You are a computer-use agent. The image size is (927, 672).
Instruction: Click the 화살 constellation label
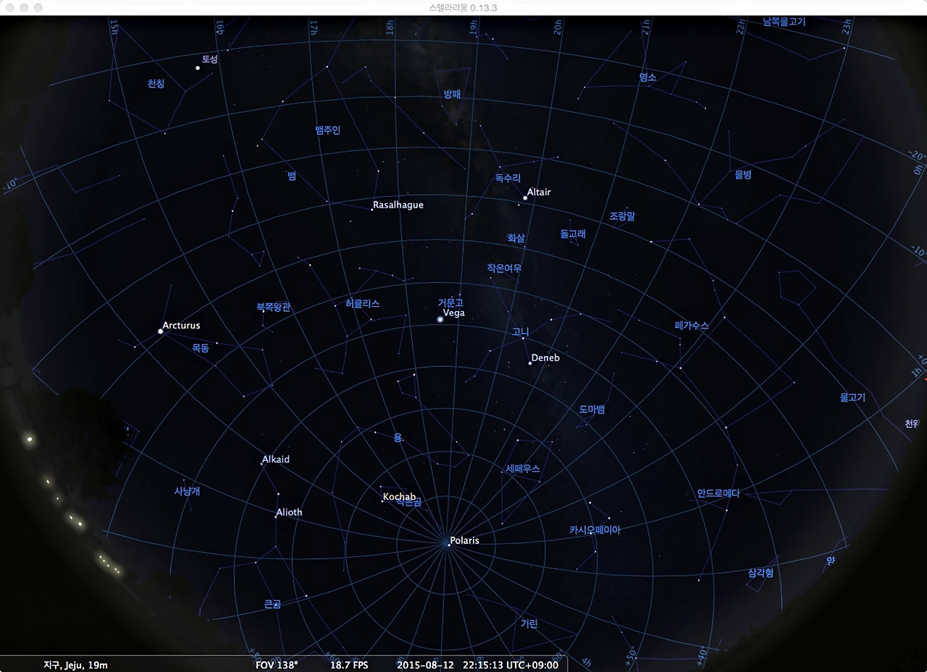[516, 239]
